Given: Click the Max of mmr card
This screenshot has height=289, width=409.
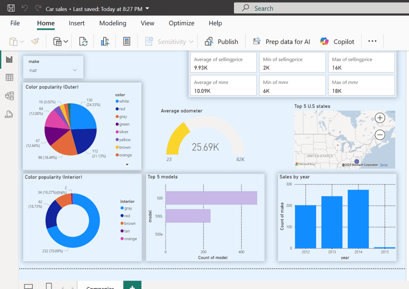Looking at the screenshot, I should pos(361,85).
